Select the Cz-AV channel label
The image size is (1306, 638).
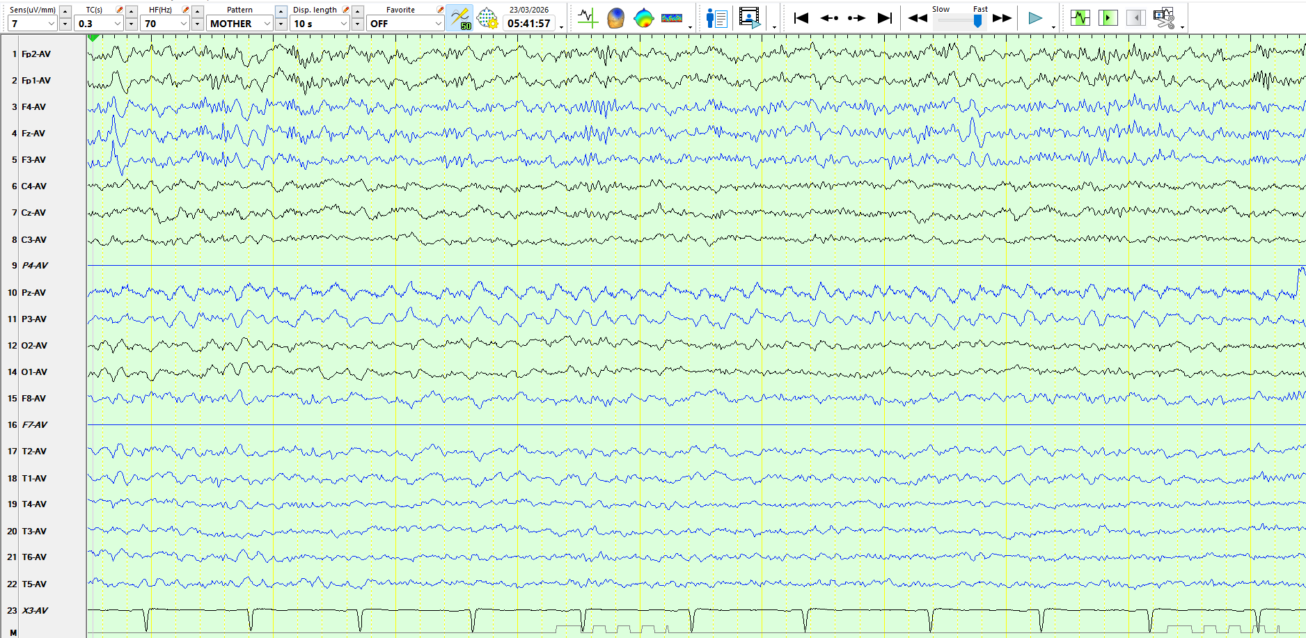(x=34, y=212)
